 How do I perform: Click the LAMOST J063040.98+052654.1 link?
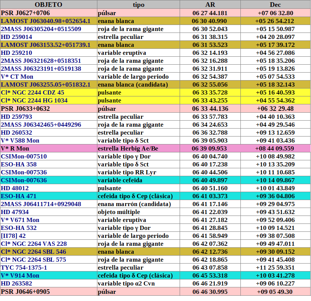(x=46, y=21)
